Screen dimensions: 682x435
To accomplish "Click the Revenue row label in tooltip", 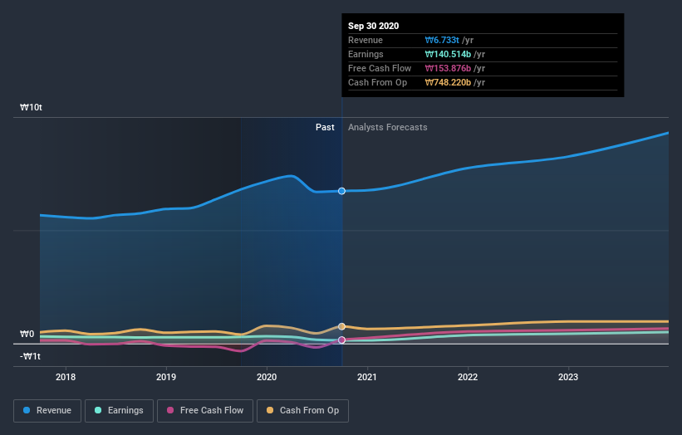I will point(366,40).
